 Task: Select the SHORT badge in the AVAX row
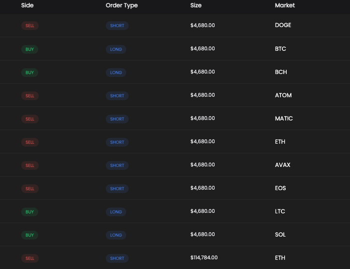(117, 165)
